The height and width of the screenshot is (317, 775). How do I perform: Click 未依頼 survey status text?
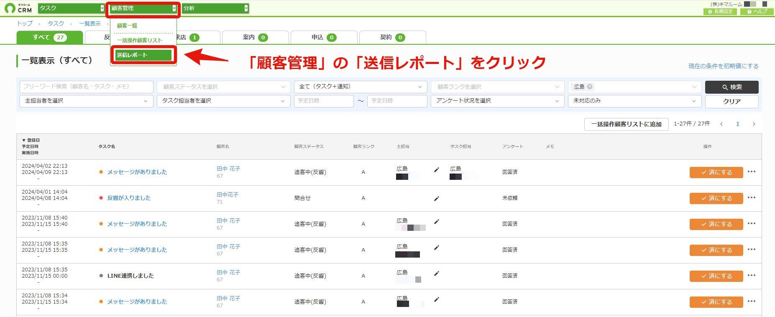point(510,198)
